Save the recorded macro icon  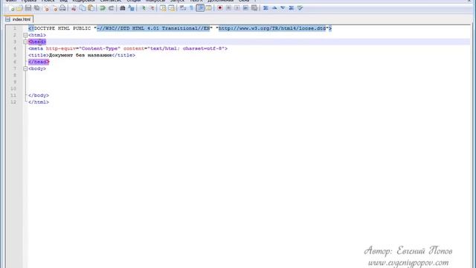click(x=254, y=8)
